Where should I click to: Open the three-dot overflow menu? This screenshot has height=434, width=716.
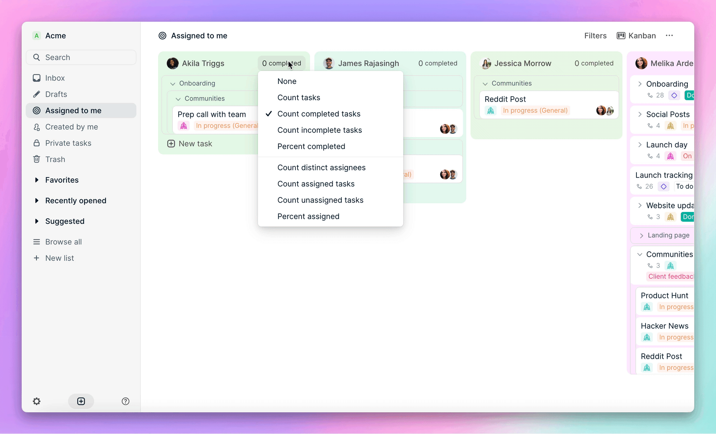click(669, 35)
